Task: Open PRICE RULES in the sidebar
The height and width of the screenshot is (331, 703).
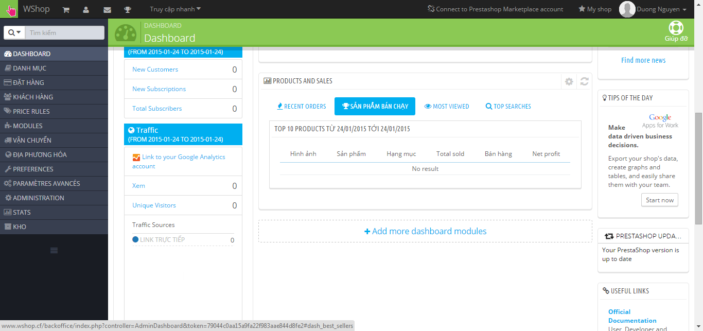Action: pyautogui.click(x=54, y=111)
